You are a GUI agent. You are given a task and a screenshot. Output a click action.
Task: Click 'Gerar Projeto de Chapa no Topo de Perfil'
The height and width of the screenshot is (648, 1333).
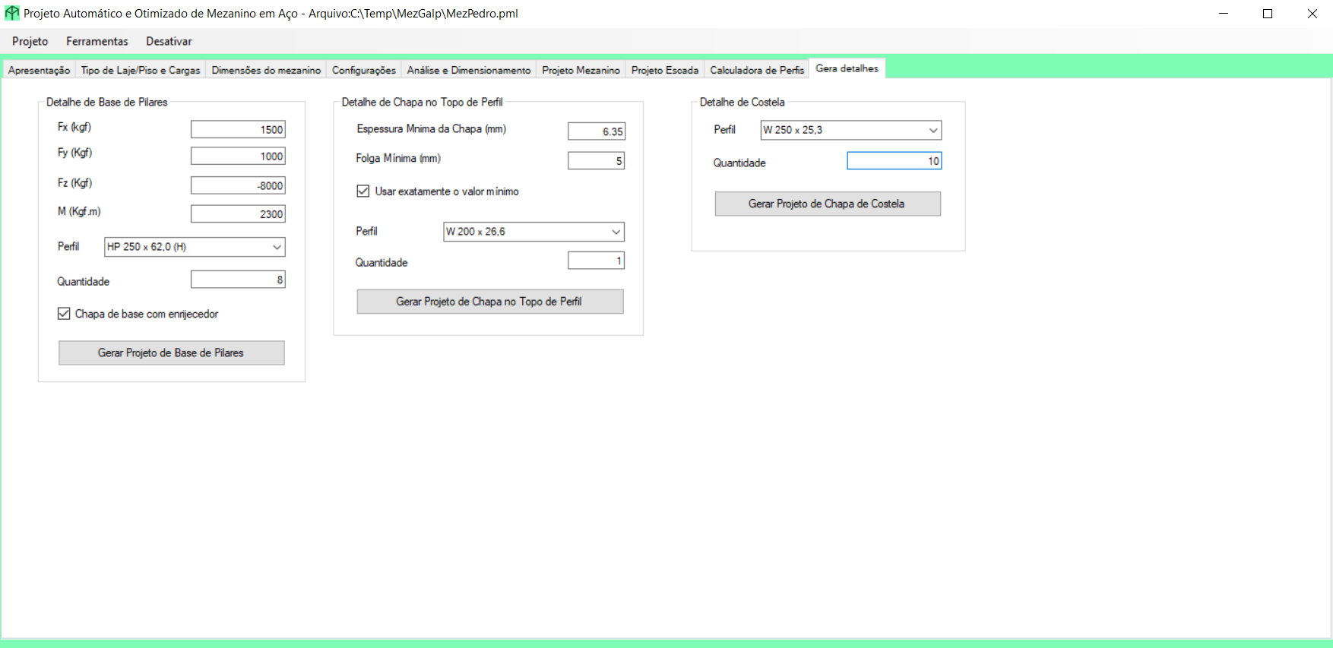pos(489,302)
